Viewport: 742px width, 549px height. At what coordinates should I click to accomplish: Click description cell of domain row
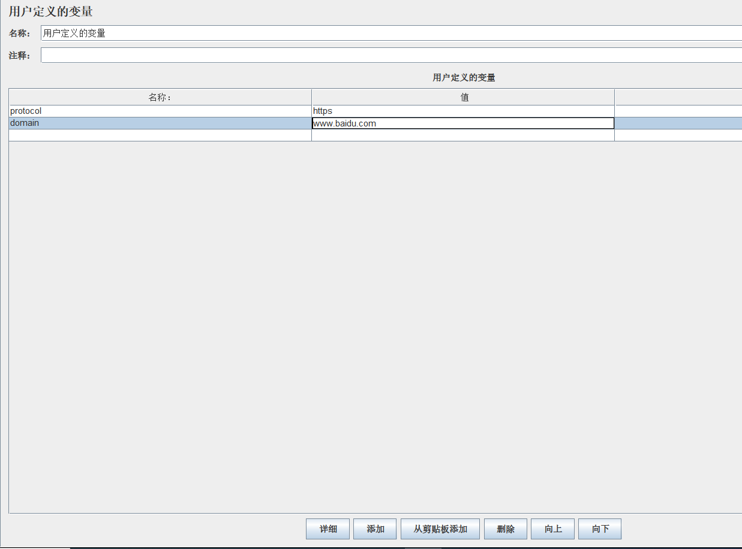(x=678, y=123)
